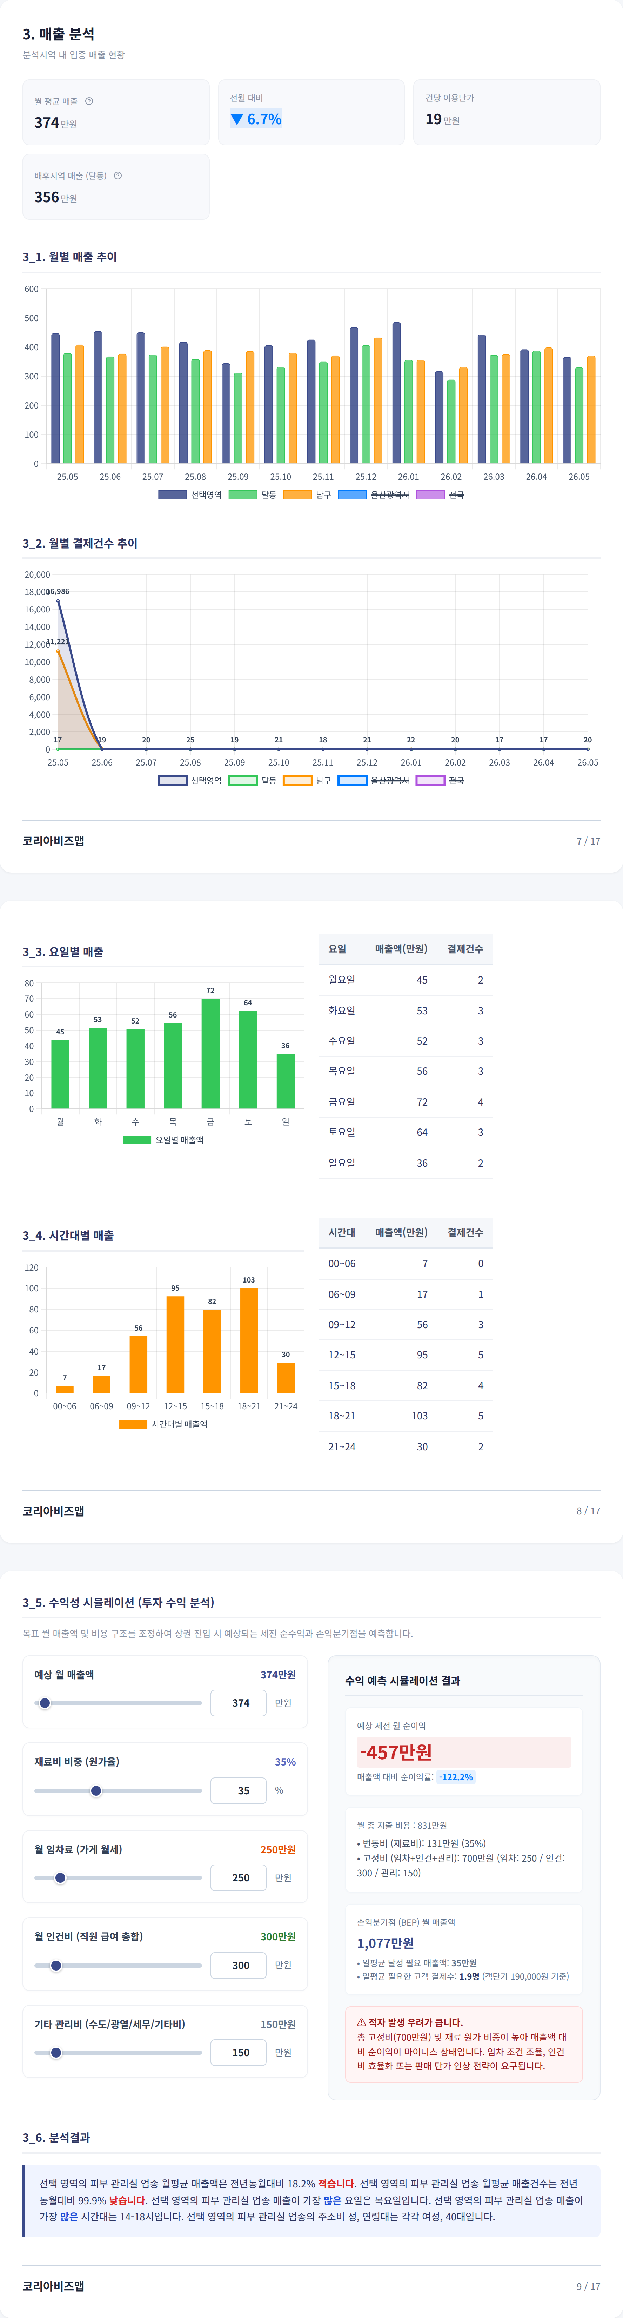Enable 울산광역시 series in 월별 결제건수 추이 legend

pos(373,780)
